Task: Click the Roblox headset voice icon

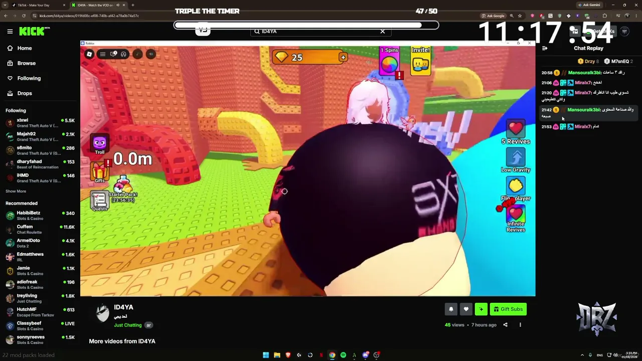Action: click(x=123, y=54)
